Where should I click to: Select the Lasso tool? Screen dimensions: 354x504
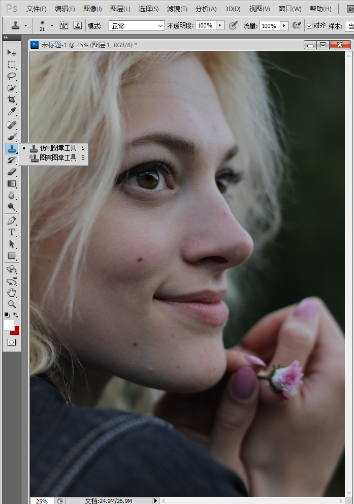pyautogui.click(x=12, y=76)
